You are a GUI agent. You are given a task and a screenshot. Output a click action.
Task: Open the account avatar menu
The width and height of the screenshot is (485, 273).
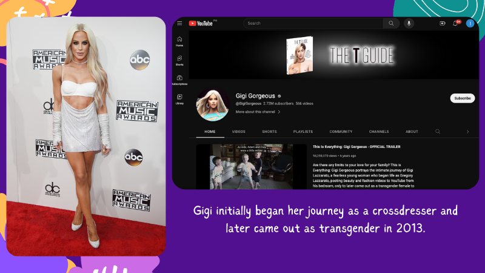[x=470, y=24]
